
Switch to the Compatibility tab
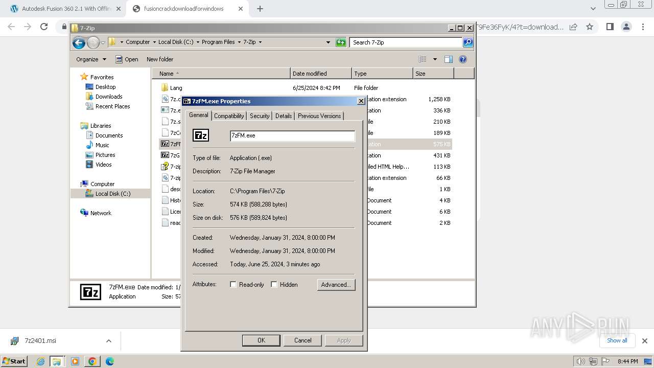point(229,116)
